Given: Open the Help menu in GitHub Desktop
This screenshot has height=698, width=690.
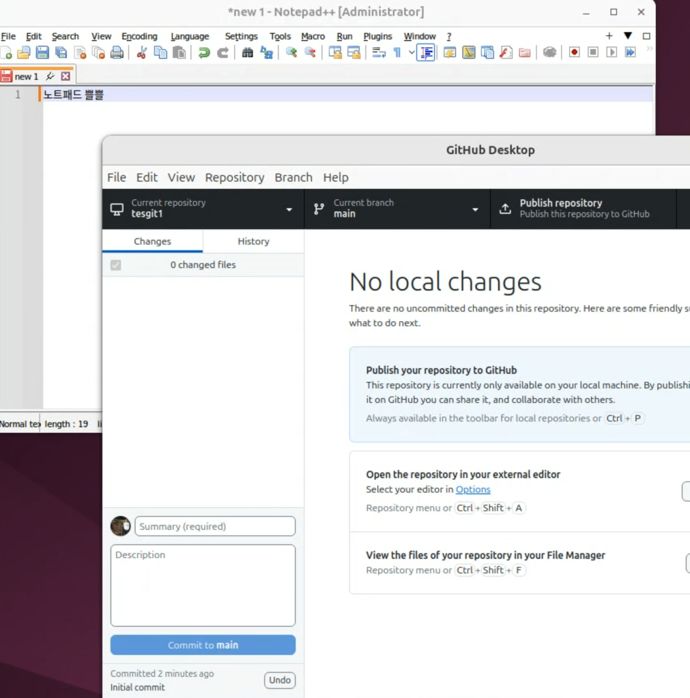Looking at the screenshot, I should (336, 177).
